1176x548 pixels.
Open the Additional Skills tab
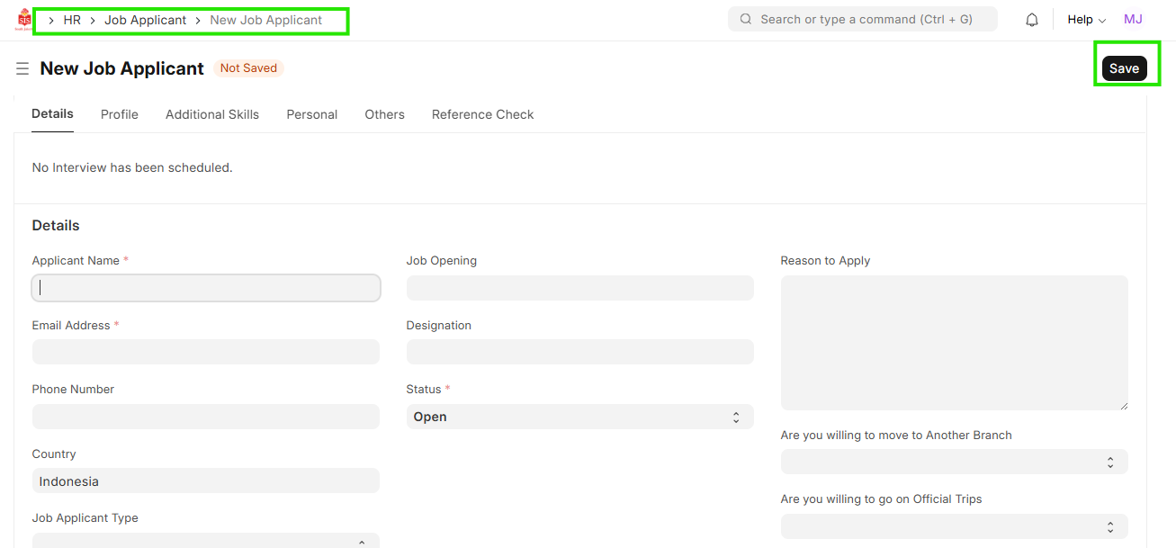212,114
